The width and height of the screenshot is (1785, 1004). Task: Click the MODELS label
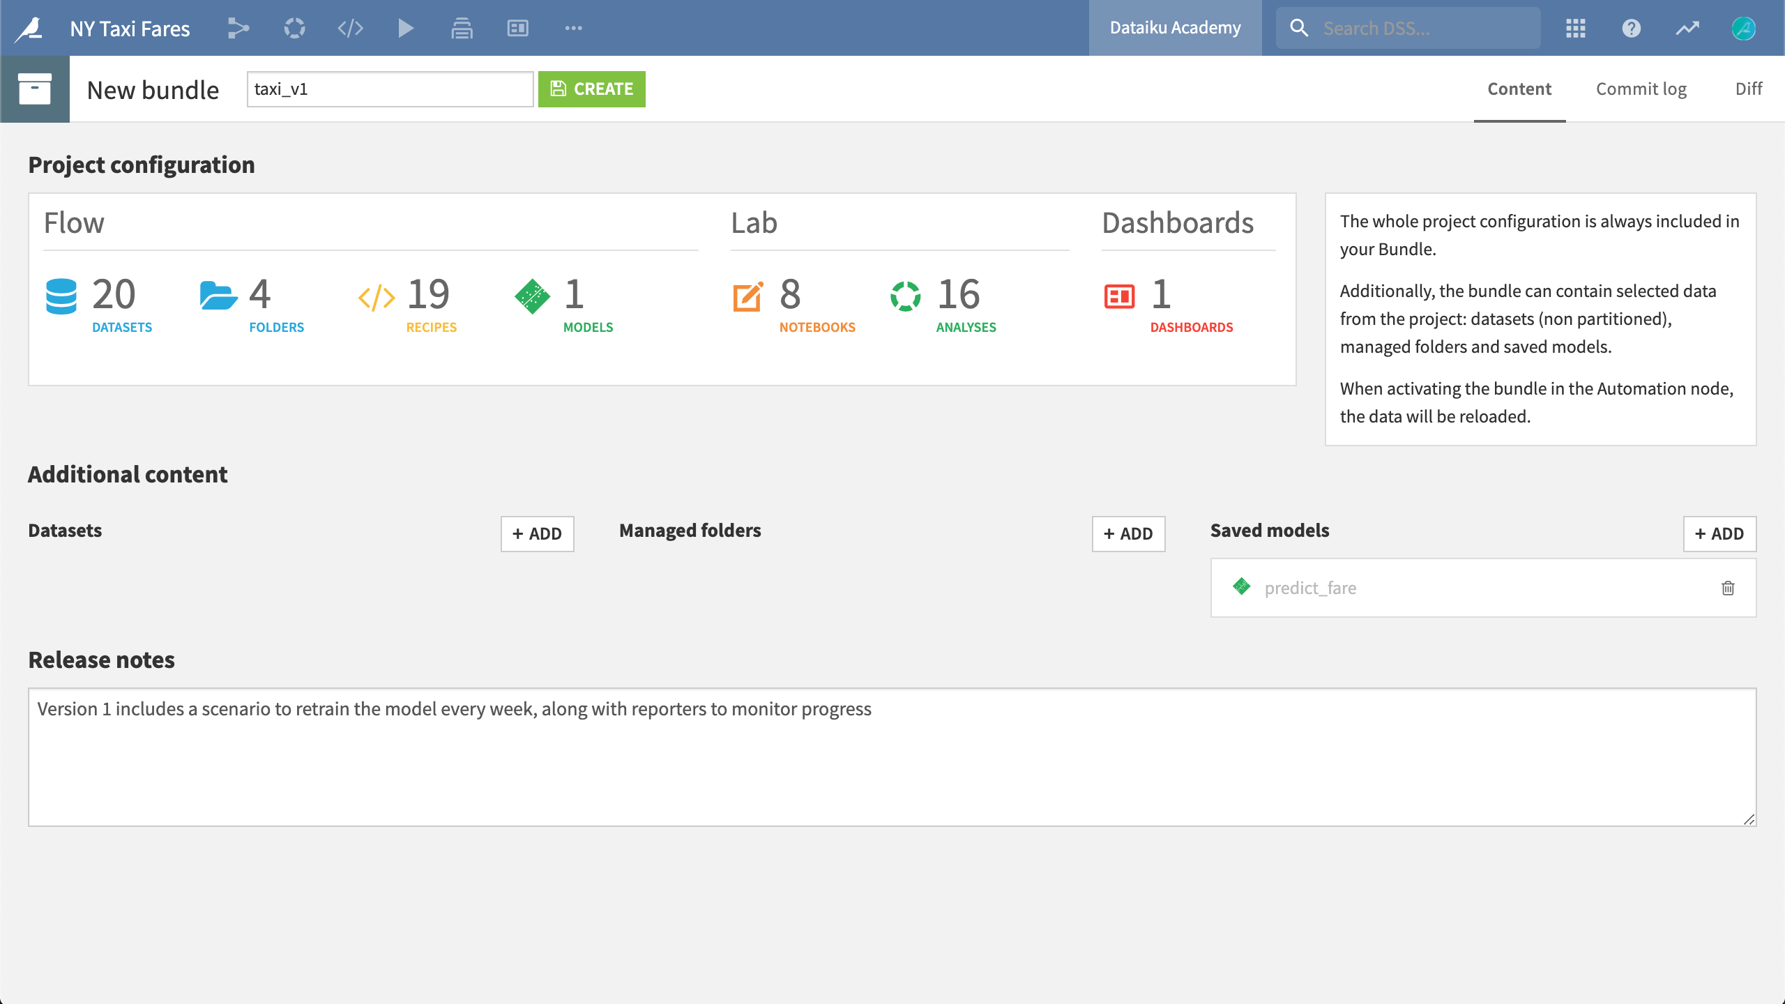588,327
